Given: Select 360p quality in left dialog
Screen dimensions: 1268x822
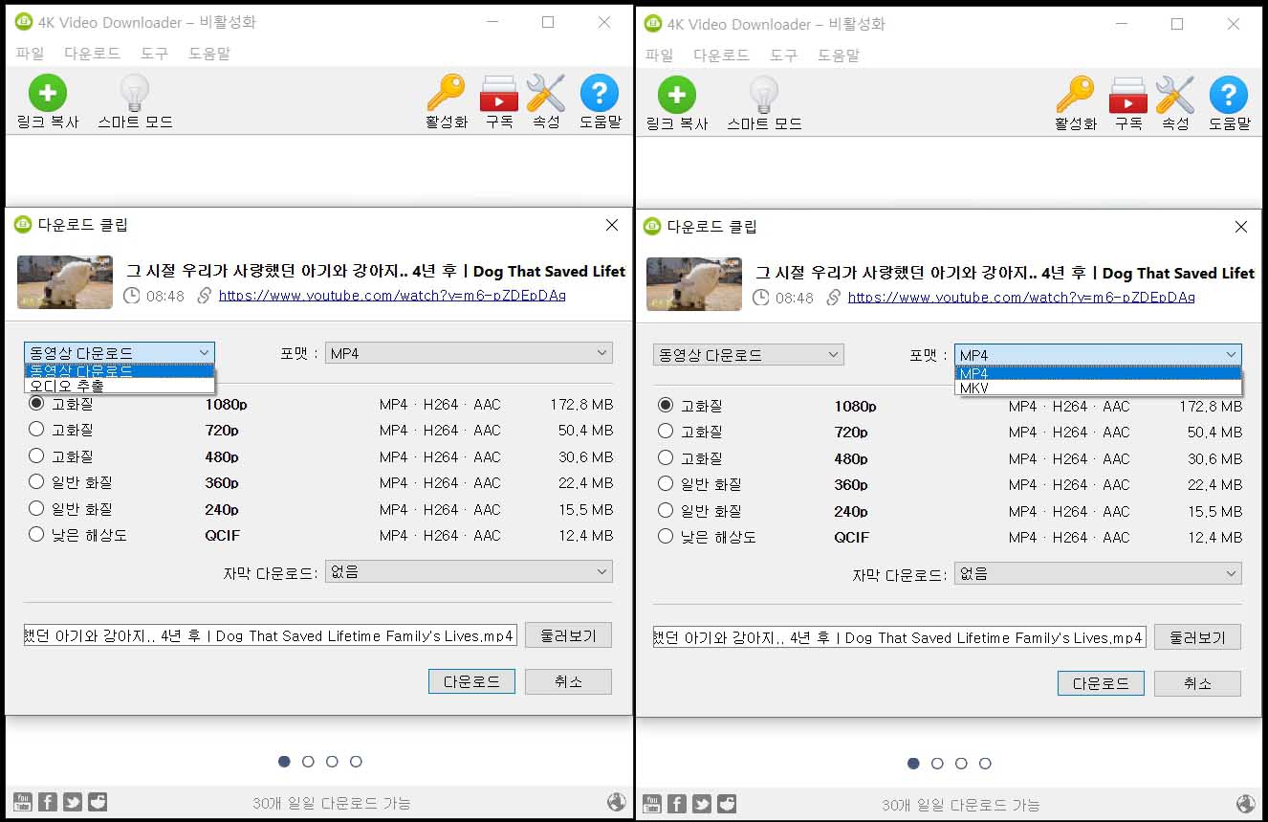Looking at the screenshot, I should (36, 481).
